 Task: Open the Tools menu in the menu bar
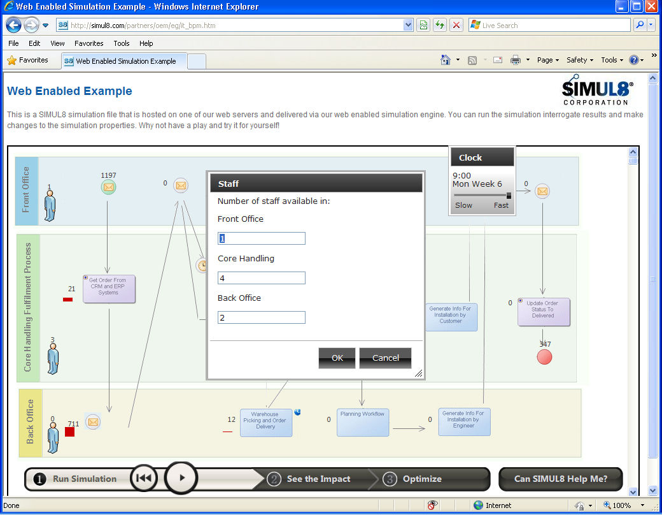coord(121,43)
